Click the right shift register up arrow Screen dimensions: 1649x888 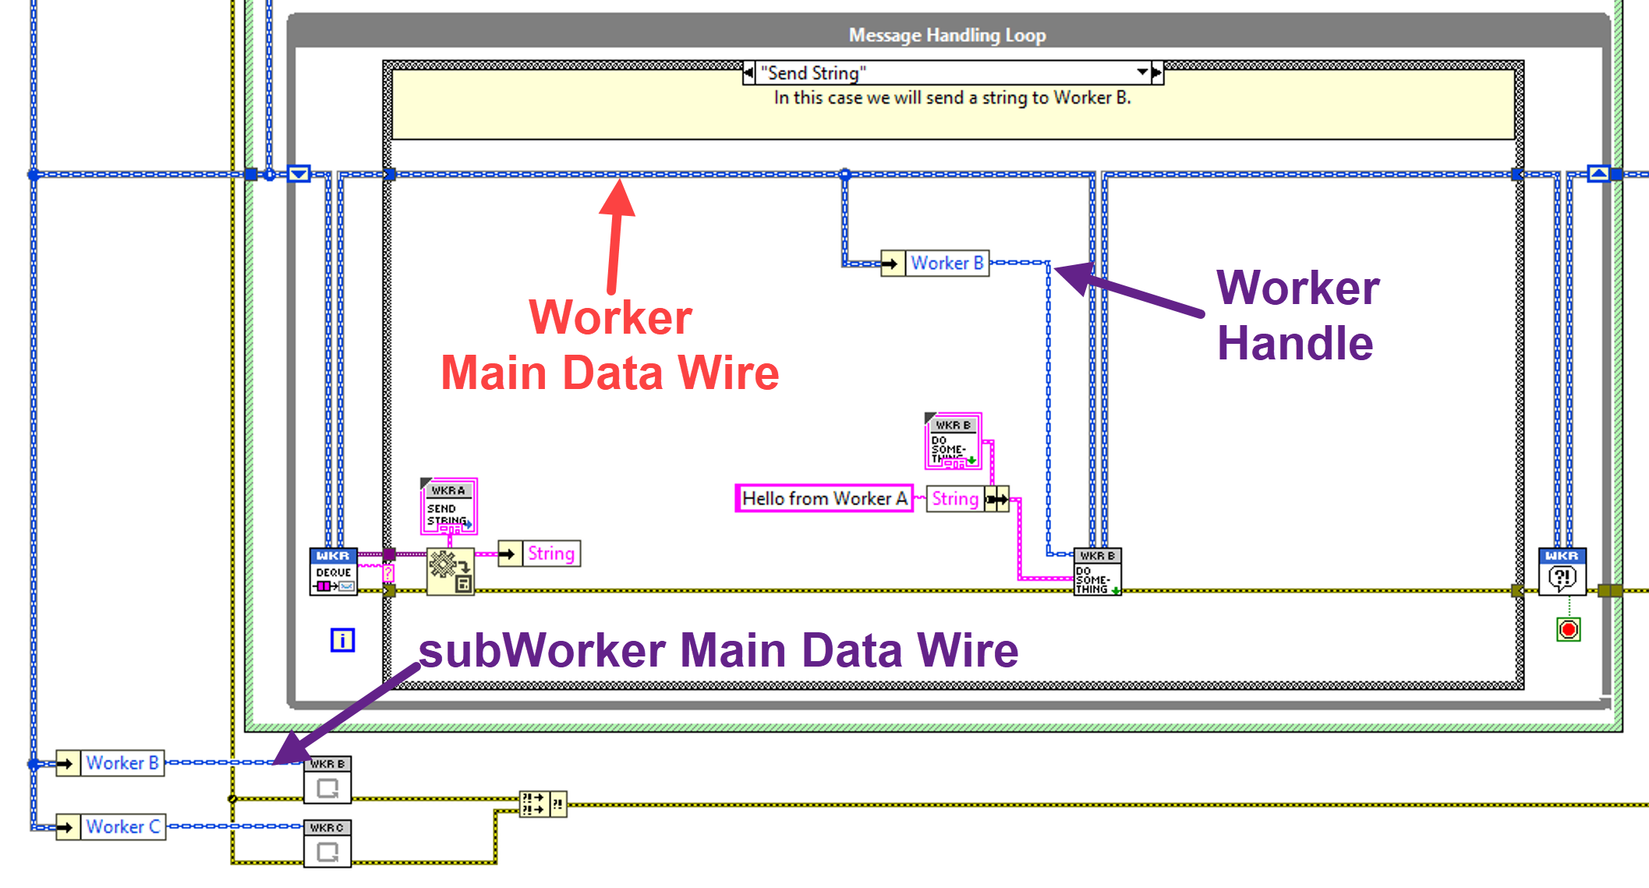1598,174
